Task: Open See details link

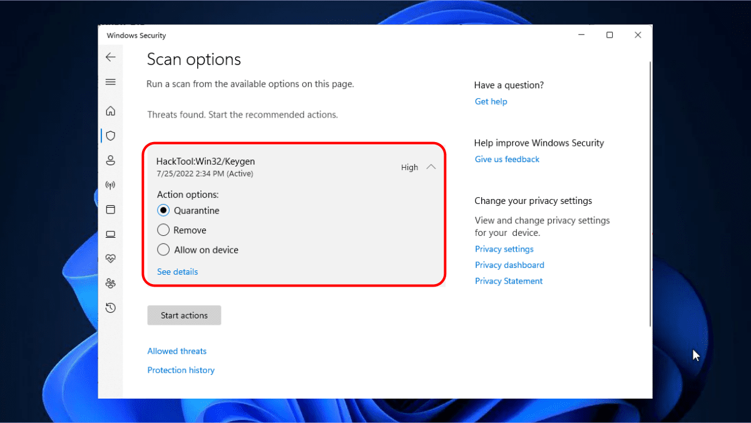Action: pos(177,272)
